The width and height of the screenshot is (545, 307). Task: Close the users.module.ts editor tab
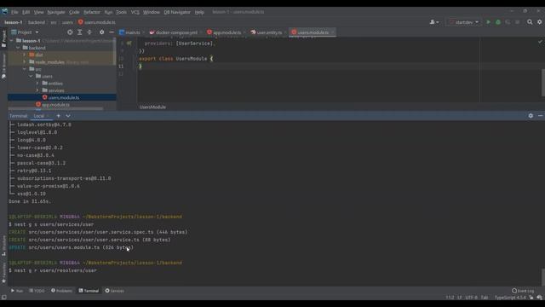333,32
